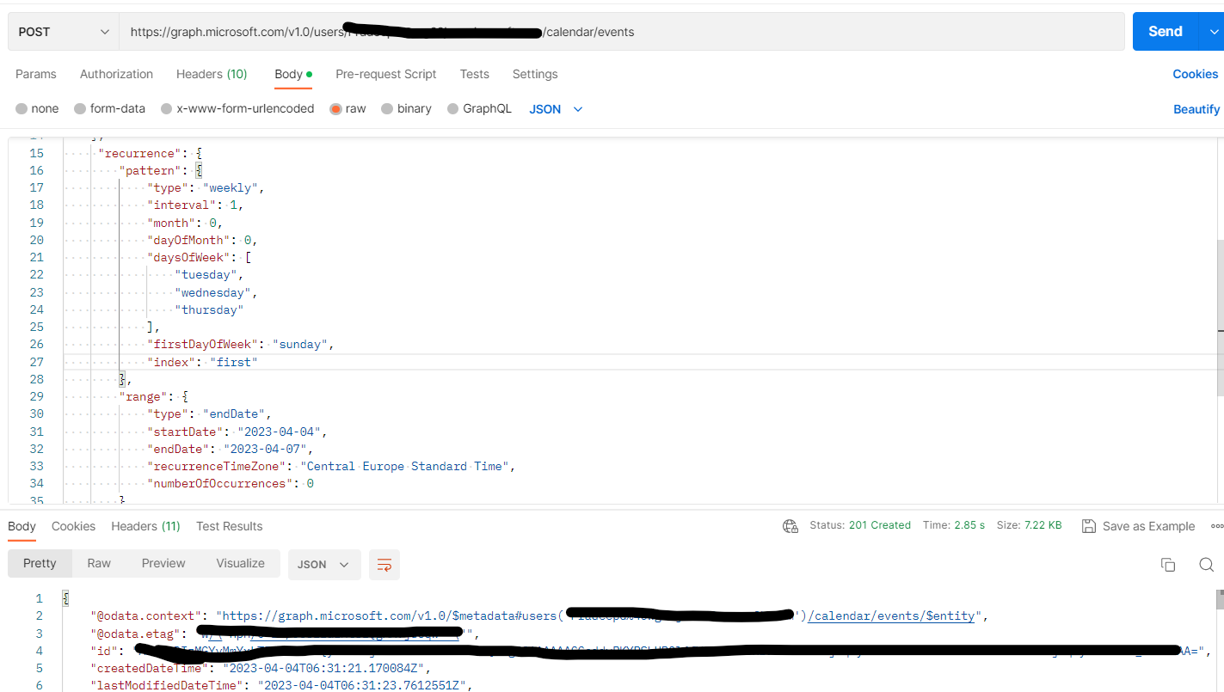Send the POST request
Viewport: 1224px width, 692px height.
click(1164, 31)
